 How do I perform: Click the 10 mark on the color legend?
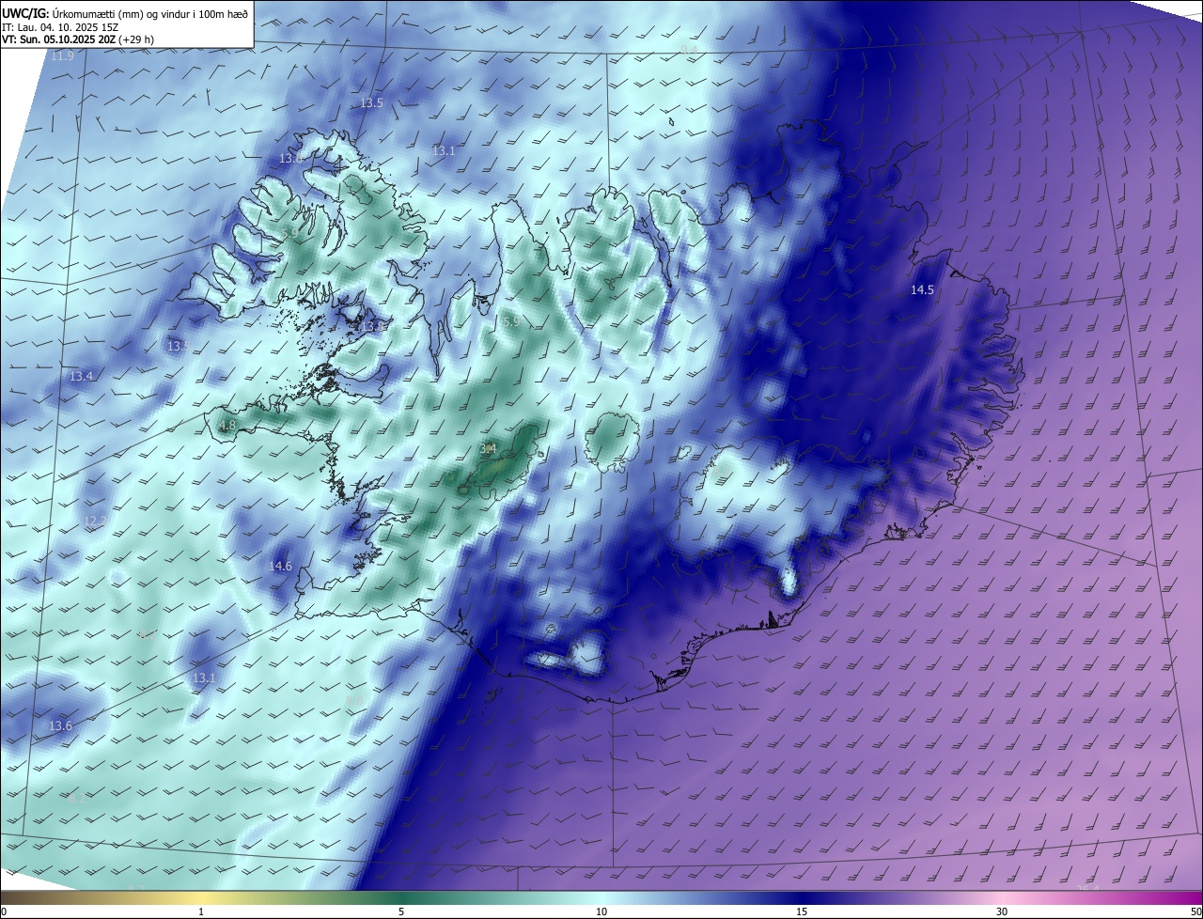(601, 911)
